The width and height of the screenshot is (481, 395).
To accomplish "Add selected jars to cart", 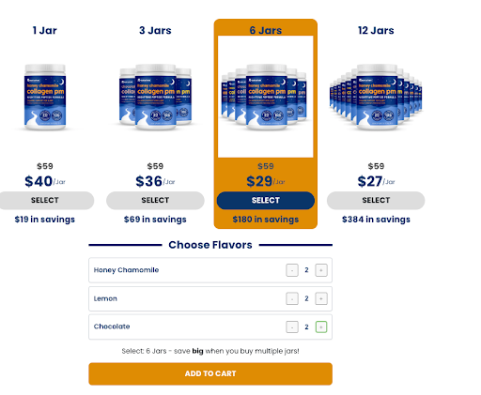I will pos(210,373).
